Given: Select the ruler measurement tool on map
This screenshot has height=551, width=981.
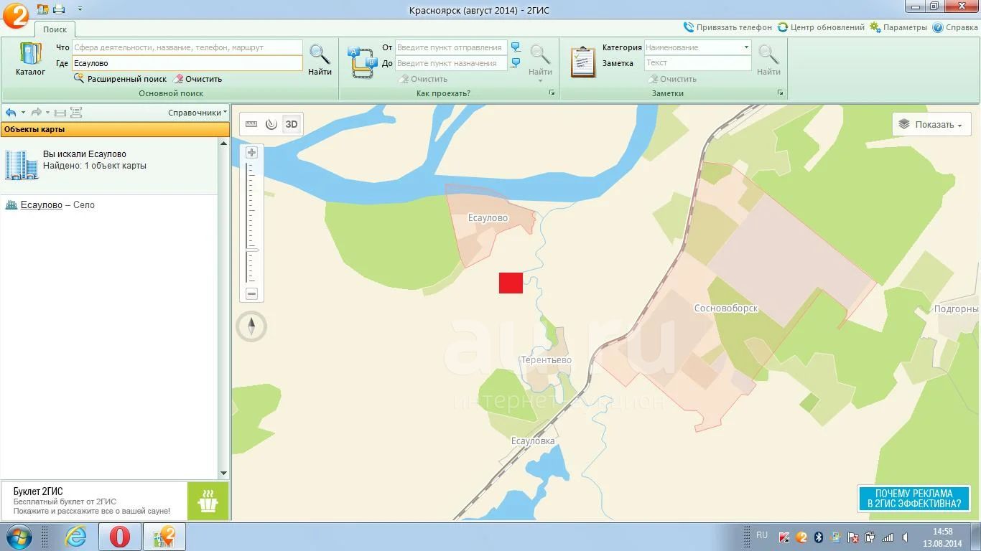Looking at the screenshot, I should pos(251,124).
